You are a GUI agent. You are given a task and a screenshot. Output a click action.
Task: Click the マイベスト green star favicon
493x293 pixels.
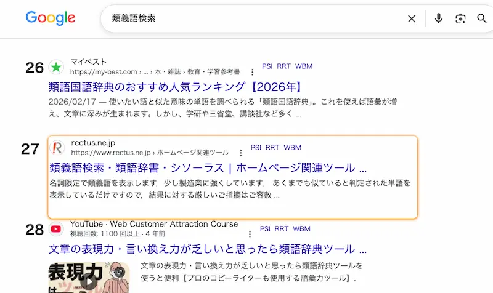[x=56, y=67]
